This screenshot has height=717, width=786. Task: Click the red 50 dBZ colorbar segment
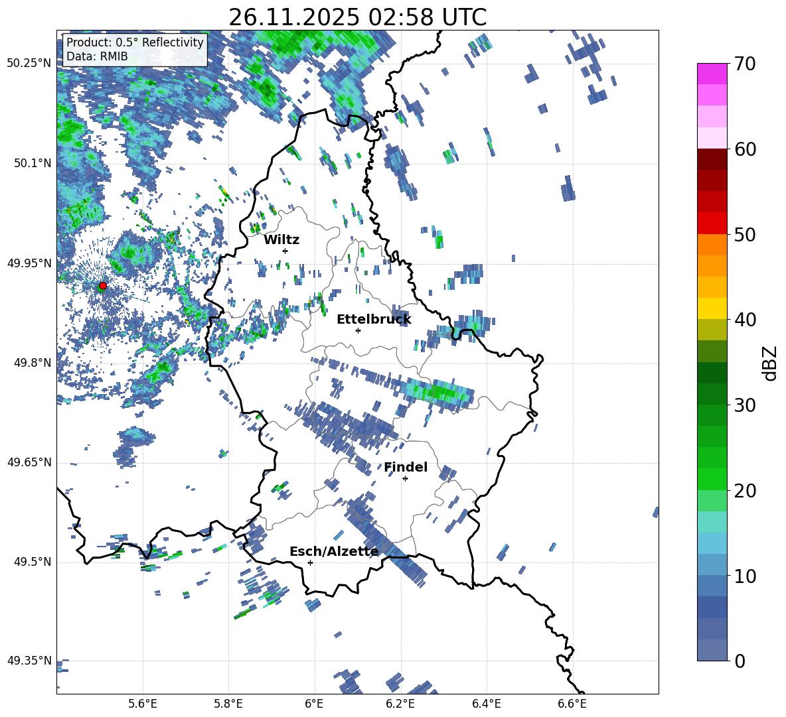point(712,224)
